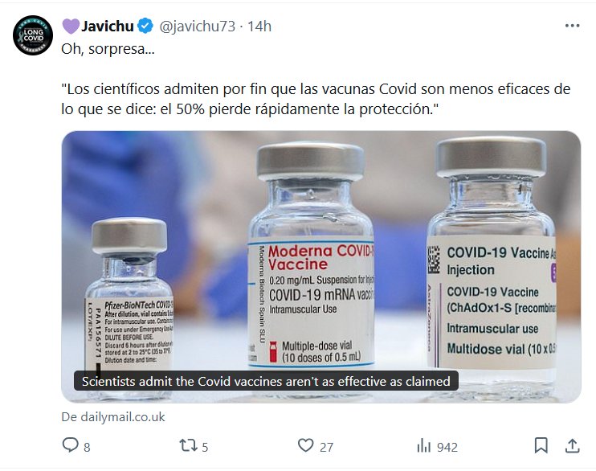This screenshot has width=596, height=471.
Task: Click the reply speech bubble icon
Action: [70, 444]
